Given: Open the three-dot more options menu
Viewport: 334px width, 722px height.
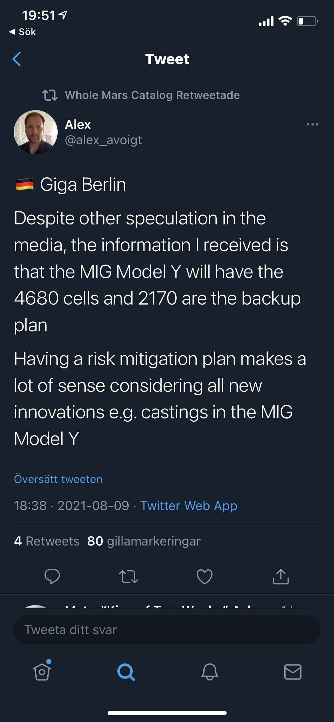Looking at the screenshot, I should tap(312, 124).
